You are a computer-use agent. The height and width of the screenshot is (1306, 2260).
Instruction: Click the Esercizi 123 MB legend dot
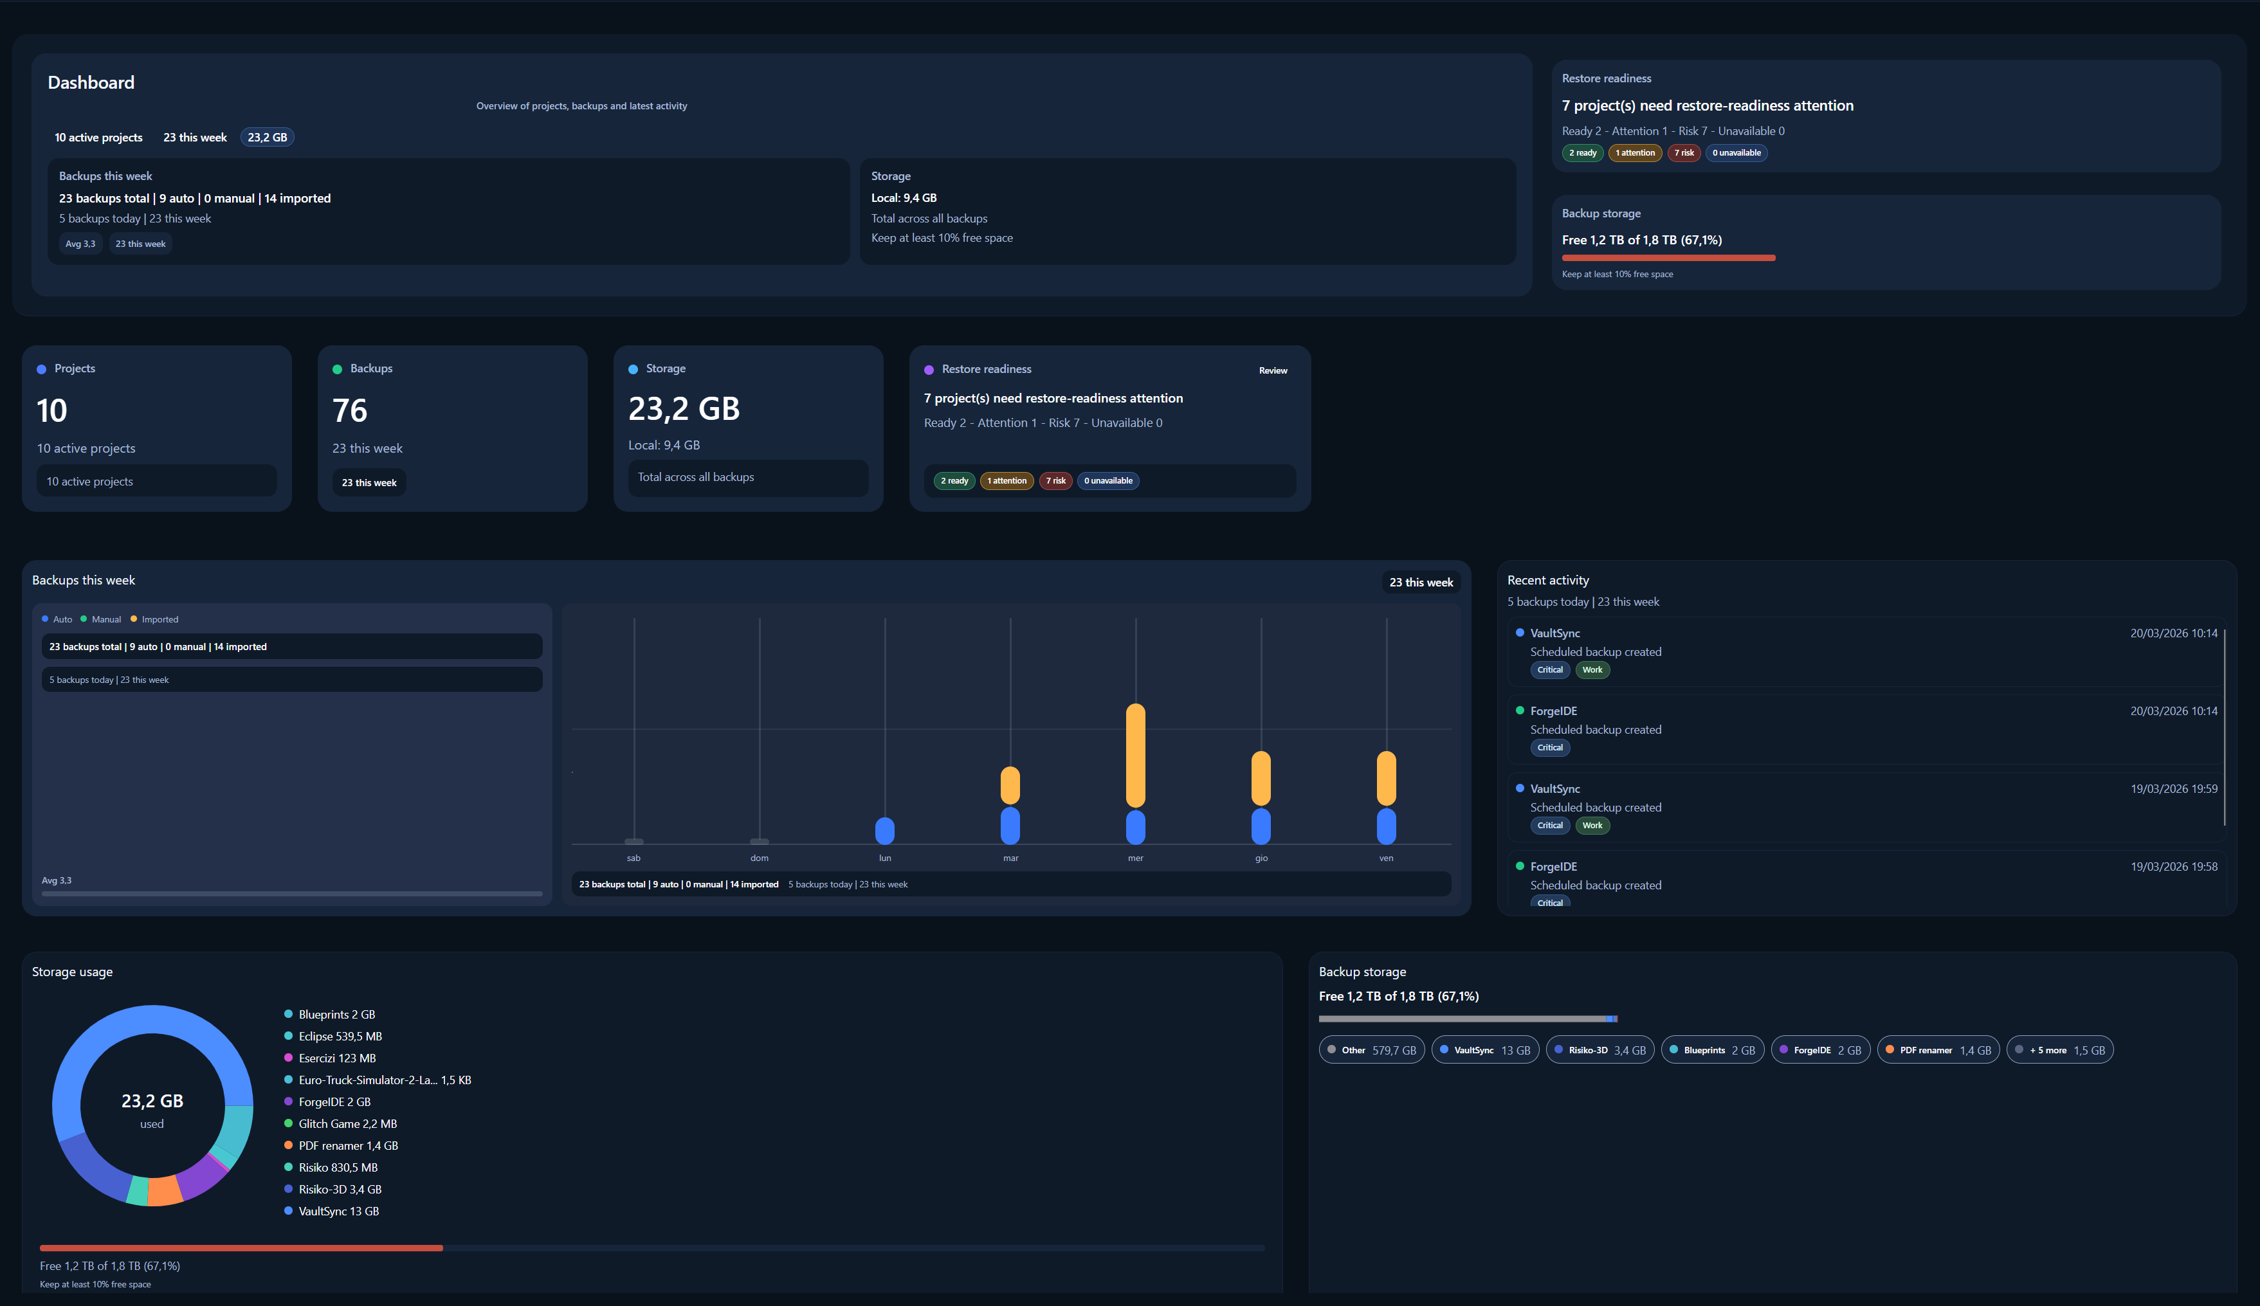click(288, 1058)
